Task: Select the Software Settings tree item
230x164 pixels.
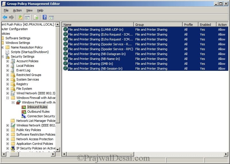Action: pos(18,38)
